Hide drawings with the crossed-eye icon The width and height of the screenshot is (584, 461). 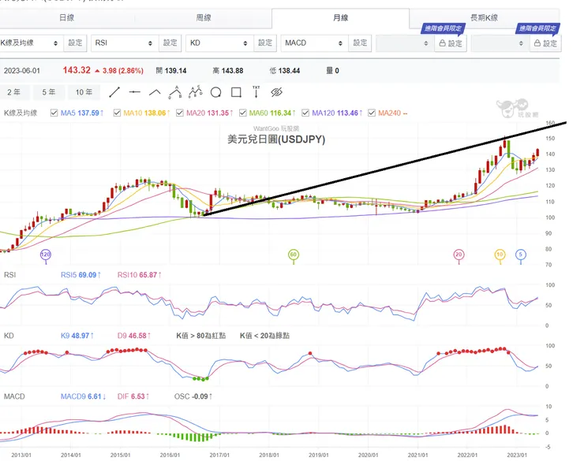click(276, 92)
